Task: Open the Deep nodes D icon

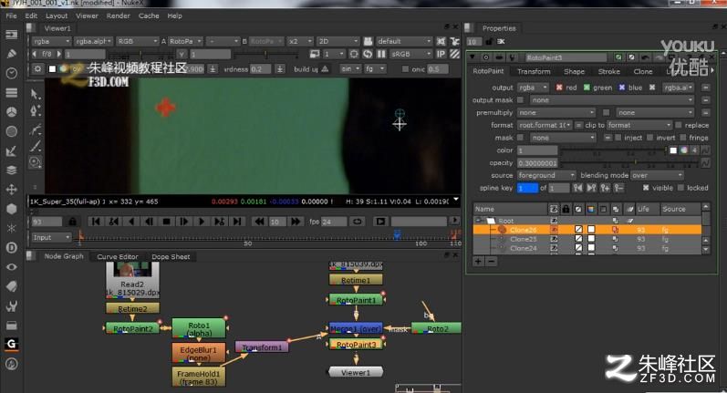Action: (12, 247)
